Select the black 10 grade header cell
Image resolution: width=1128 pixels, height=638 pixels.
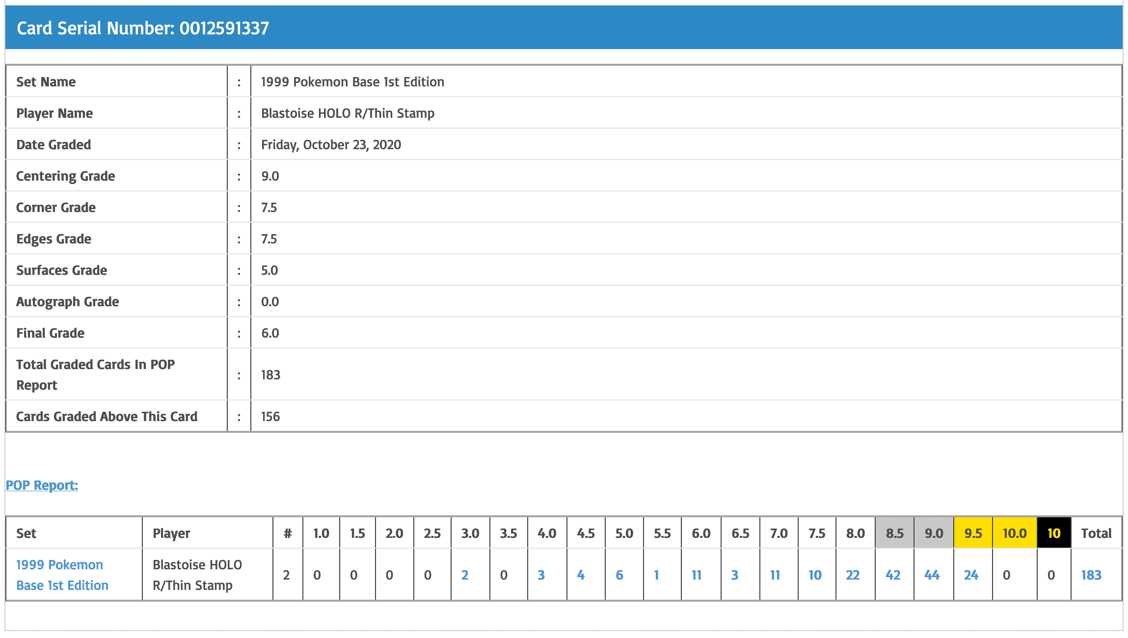(1054, 532)
